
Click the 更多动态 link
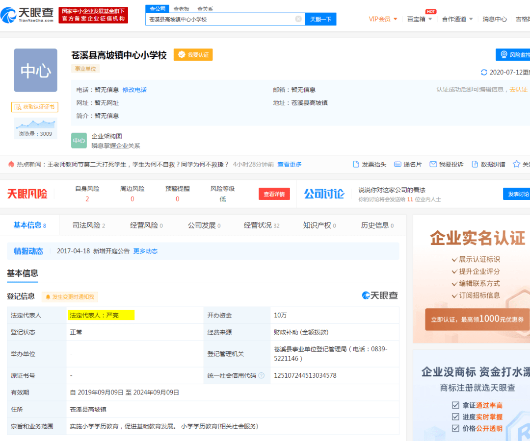point(145,251)
